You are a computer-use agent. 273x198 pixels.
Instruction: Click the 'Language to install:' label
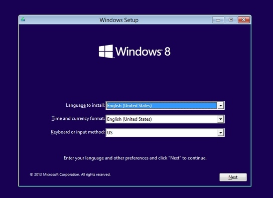tap(85, 105)
